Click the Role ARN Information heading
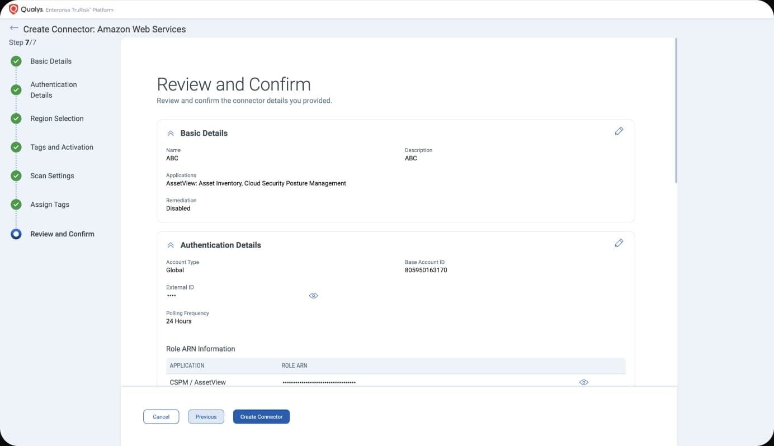The height and width of the screenshot is (446, 774). pos(201,349)
